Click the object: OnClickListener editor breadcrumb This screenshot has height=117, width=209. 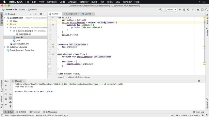79,77
